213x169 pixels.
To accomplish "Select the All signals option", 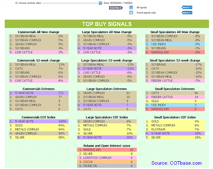I will [131, 8].
